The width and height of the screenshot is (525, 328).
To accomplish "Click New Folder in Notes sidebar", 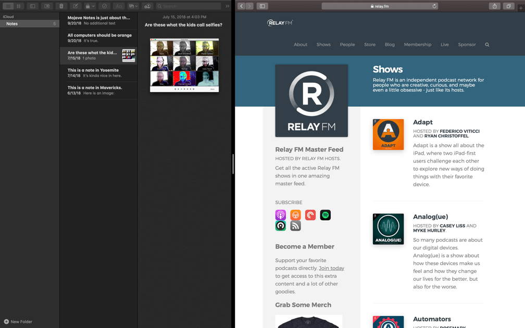I will (18, 322).
